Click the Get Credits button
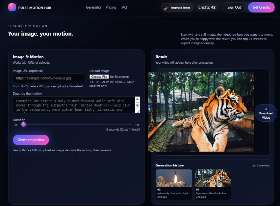Image resolution: width=280 pixels, height=206 pixels. (x=261, y=7)
